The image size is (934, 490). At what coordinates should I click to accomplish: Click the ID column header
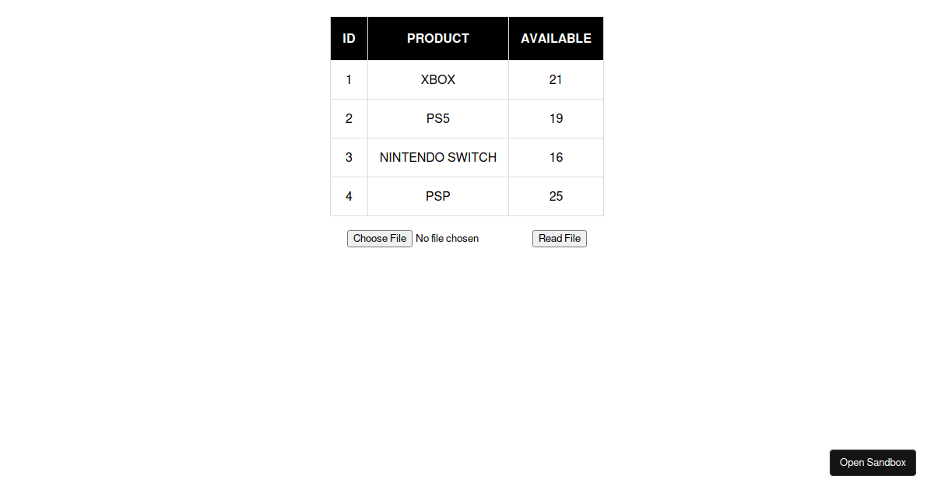[x=349, y=38]
